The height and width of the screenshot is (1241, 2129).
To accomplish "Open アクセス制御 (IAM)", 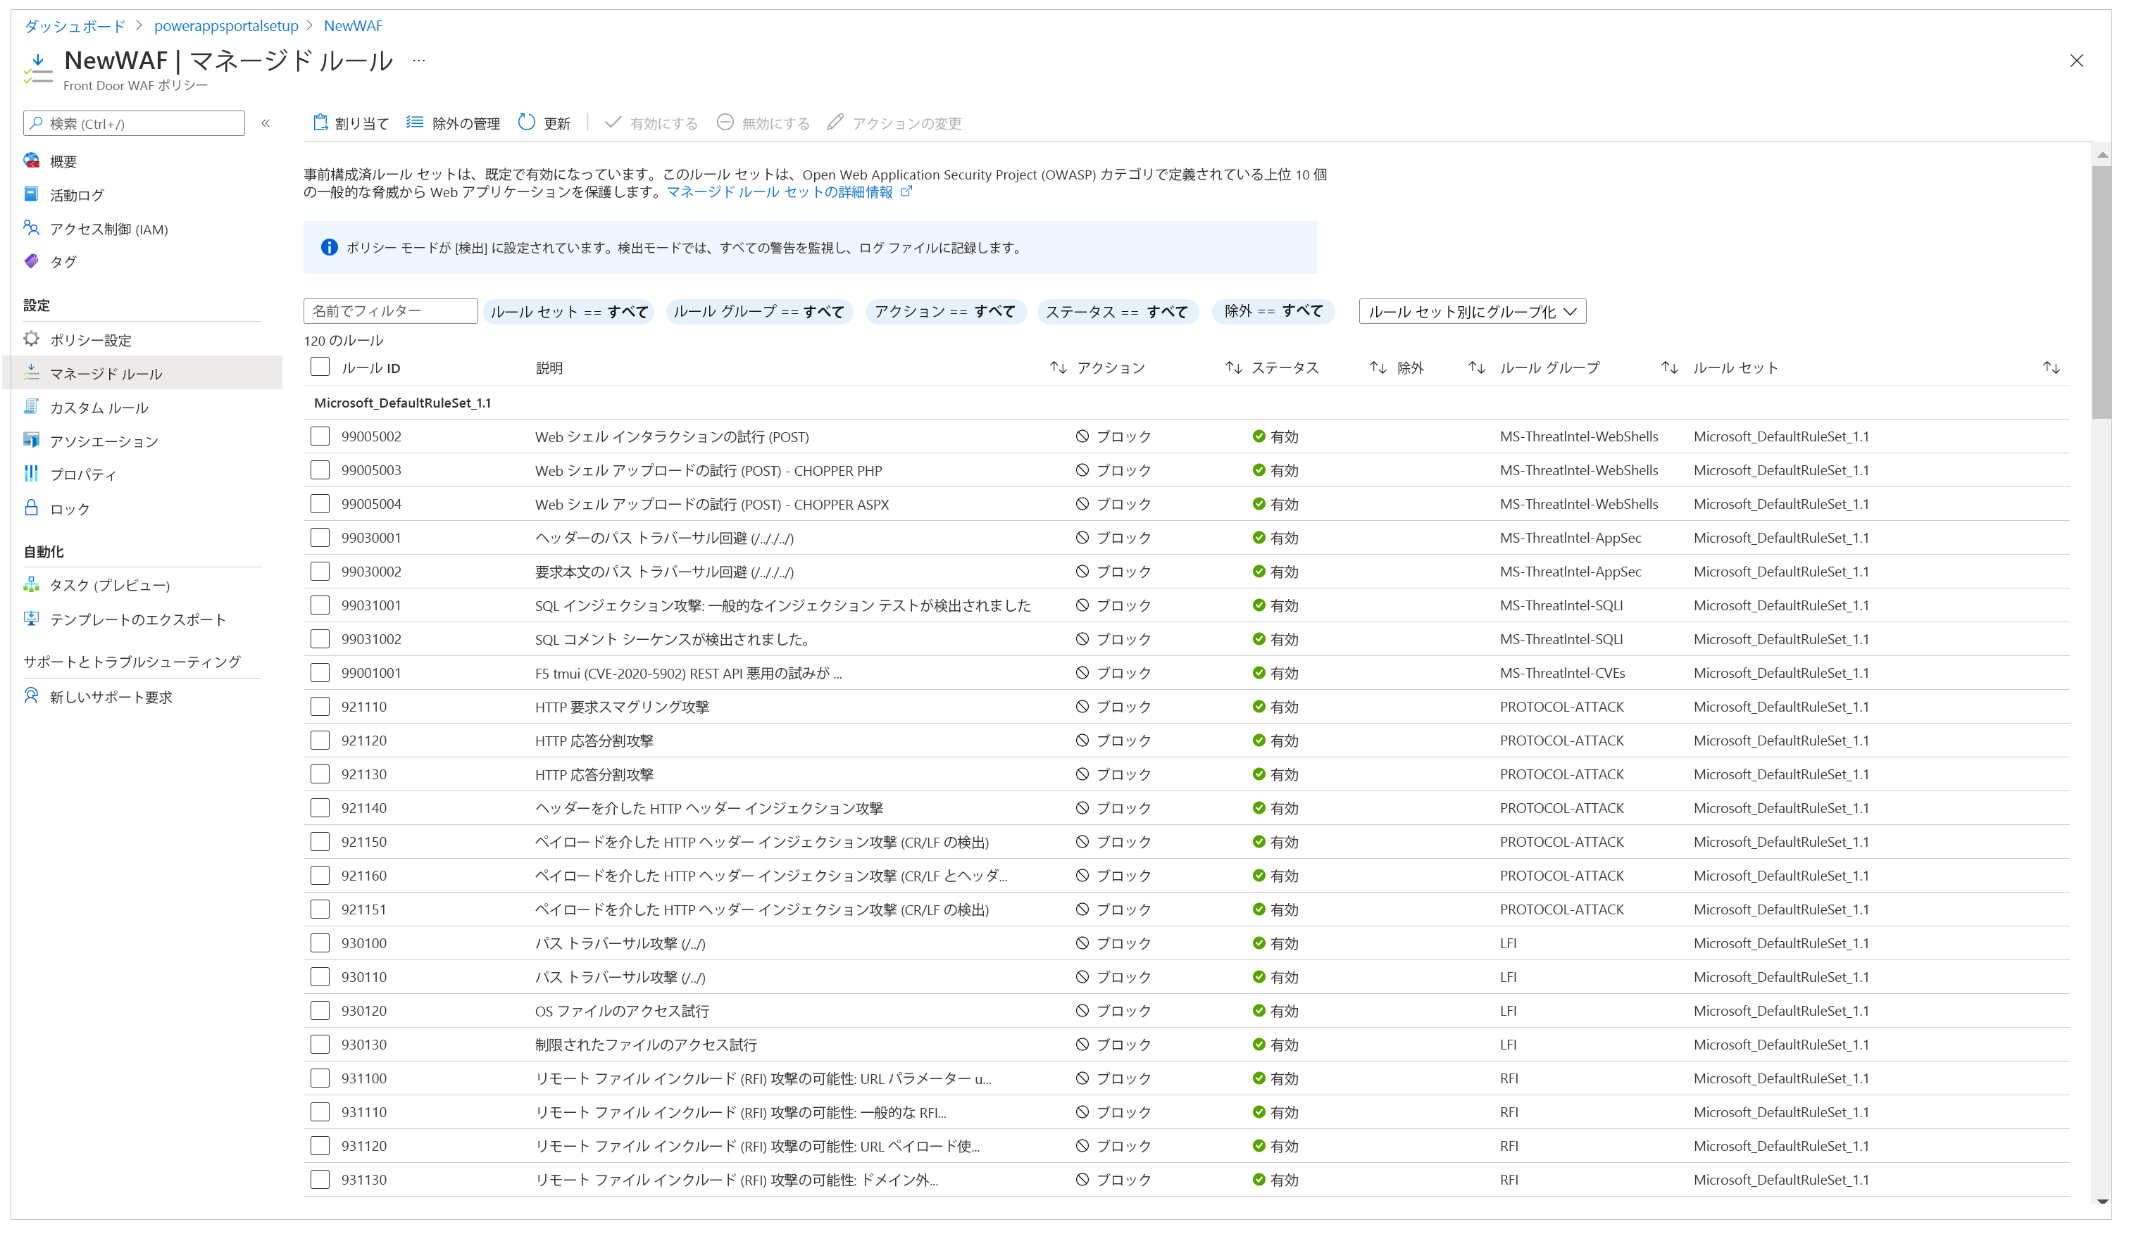I will click(108, 229).
